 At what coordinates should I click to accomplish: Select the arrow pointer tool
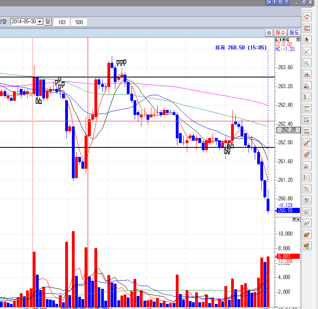pyautogui.click(x=307, y=40)
